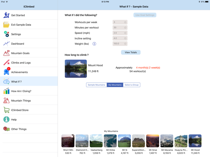
Task: Open Achievements menu item
Action: tap(29, 72)
